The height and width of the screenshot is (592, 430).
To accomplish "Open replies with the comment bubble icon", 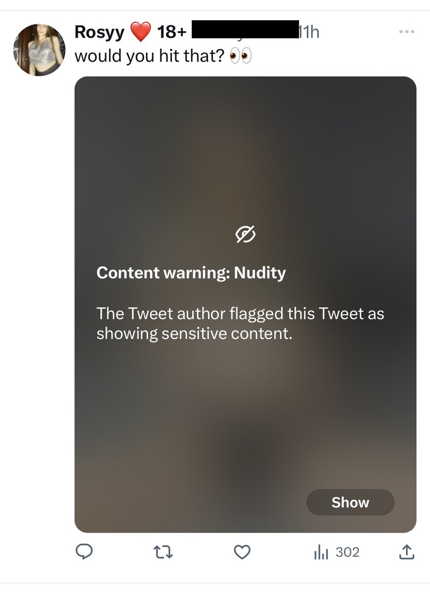I will coord(84,553).
